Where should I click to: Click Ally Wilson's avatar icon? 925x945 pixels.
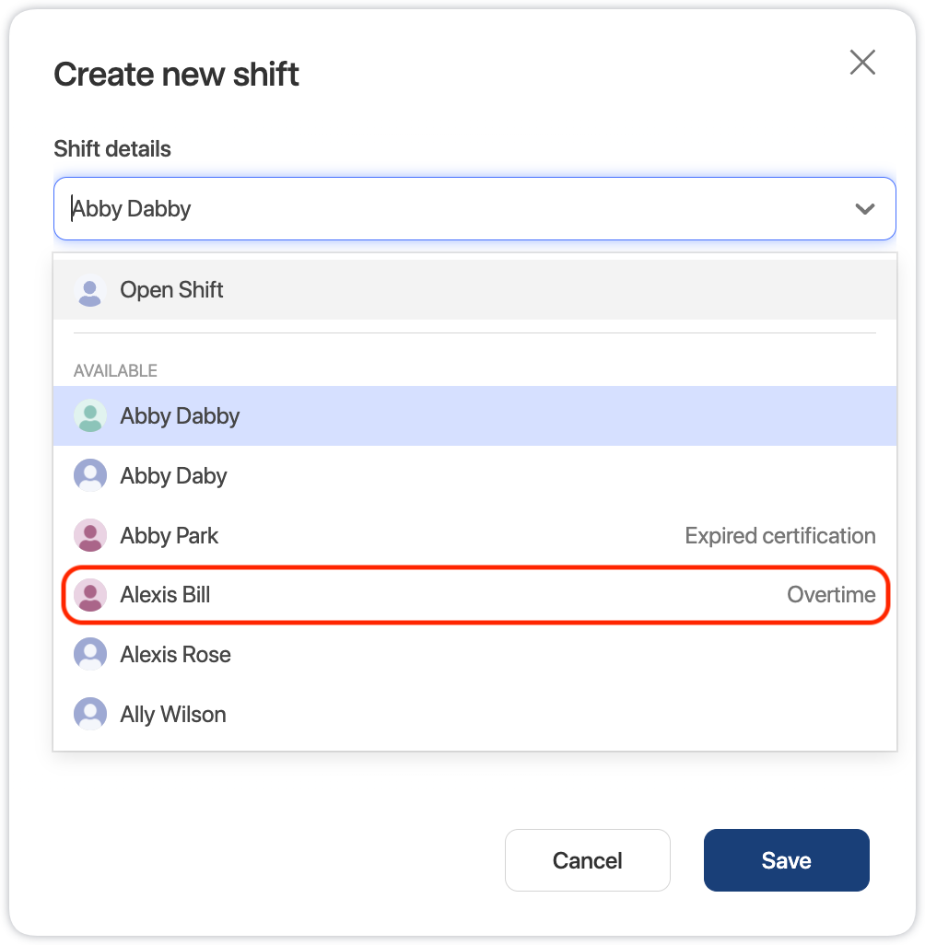pyautogui.click(x=90, y=714)
